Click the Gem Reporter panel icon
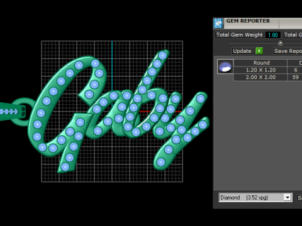The width and height of the screenshot is (302, 226). tap(218, 23)
